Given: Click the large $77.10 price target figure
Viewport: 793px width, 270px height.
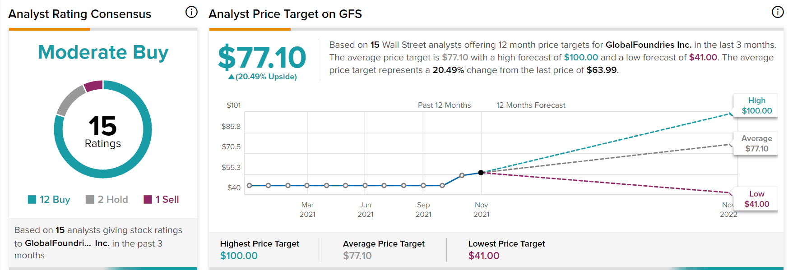Looking at the screenshot, I should [262, 58].
